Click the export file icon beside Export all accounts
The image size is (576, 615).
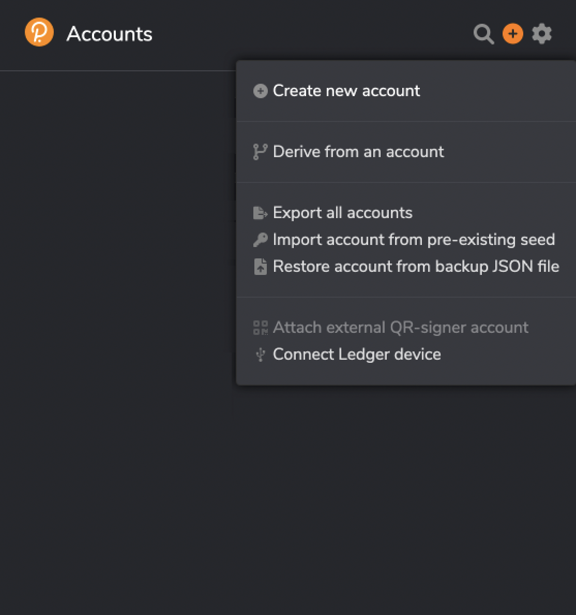pyautogui.click(x=260, y=213)
